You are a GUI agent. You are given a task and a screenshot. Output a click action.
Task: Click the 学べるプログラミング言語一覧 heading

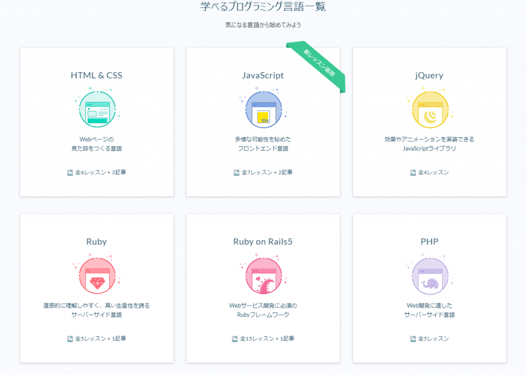[x=263, y=6]
